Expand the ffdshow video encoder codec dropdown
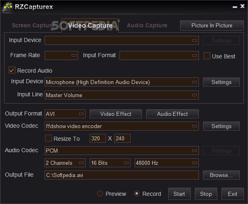 click(122, 126)
